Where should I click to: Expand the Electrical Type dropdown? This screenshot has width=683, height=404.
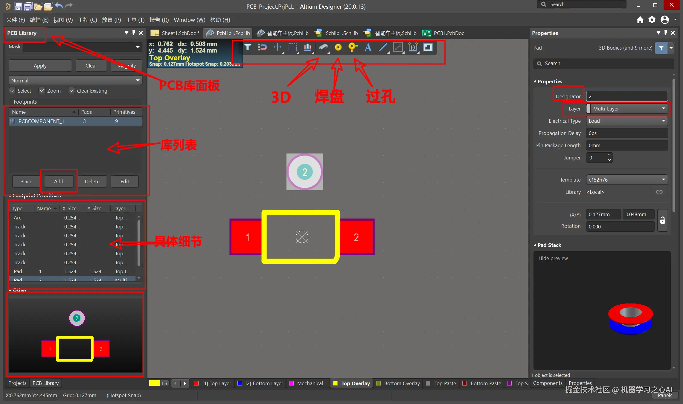pyautogui.click(x=627, y=121)
